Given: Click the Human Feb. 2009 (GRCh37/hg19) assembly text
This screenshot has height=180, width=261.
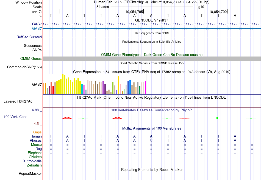Looking at the screenshot, I should click(x=121, y=2).
